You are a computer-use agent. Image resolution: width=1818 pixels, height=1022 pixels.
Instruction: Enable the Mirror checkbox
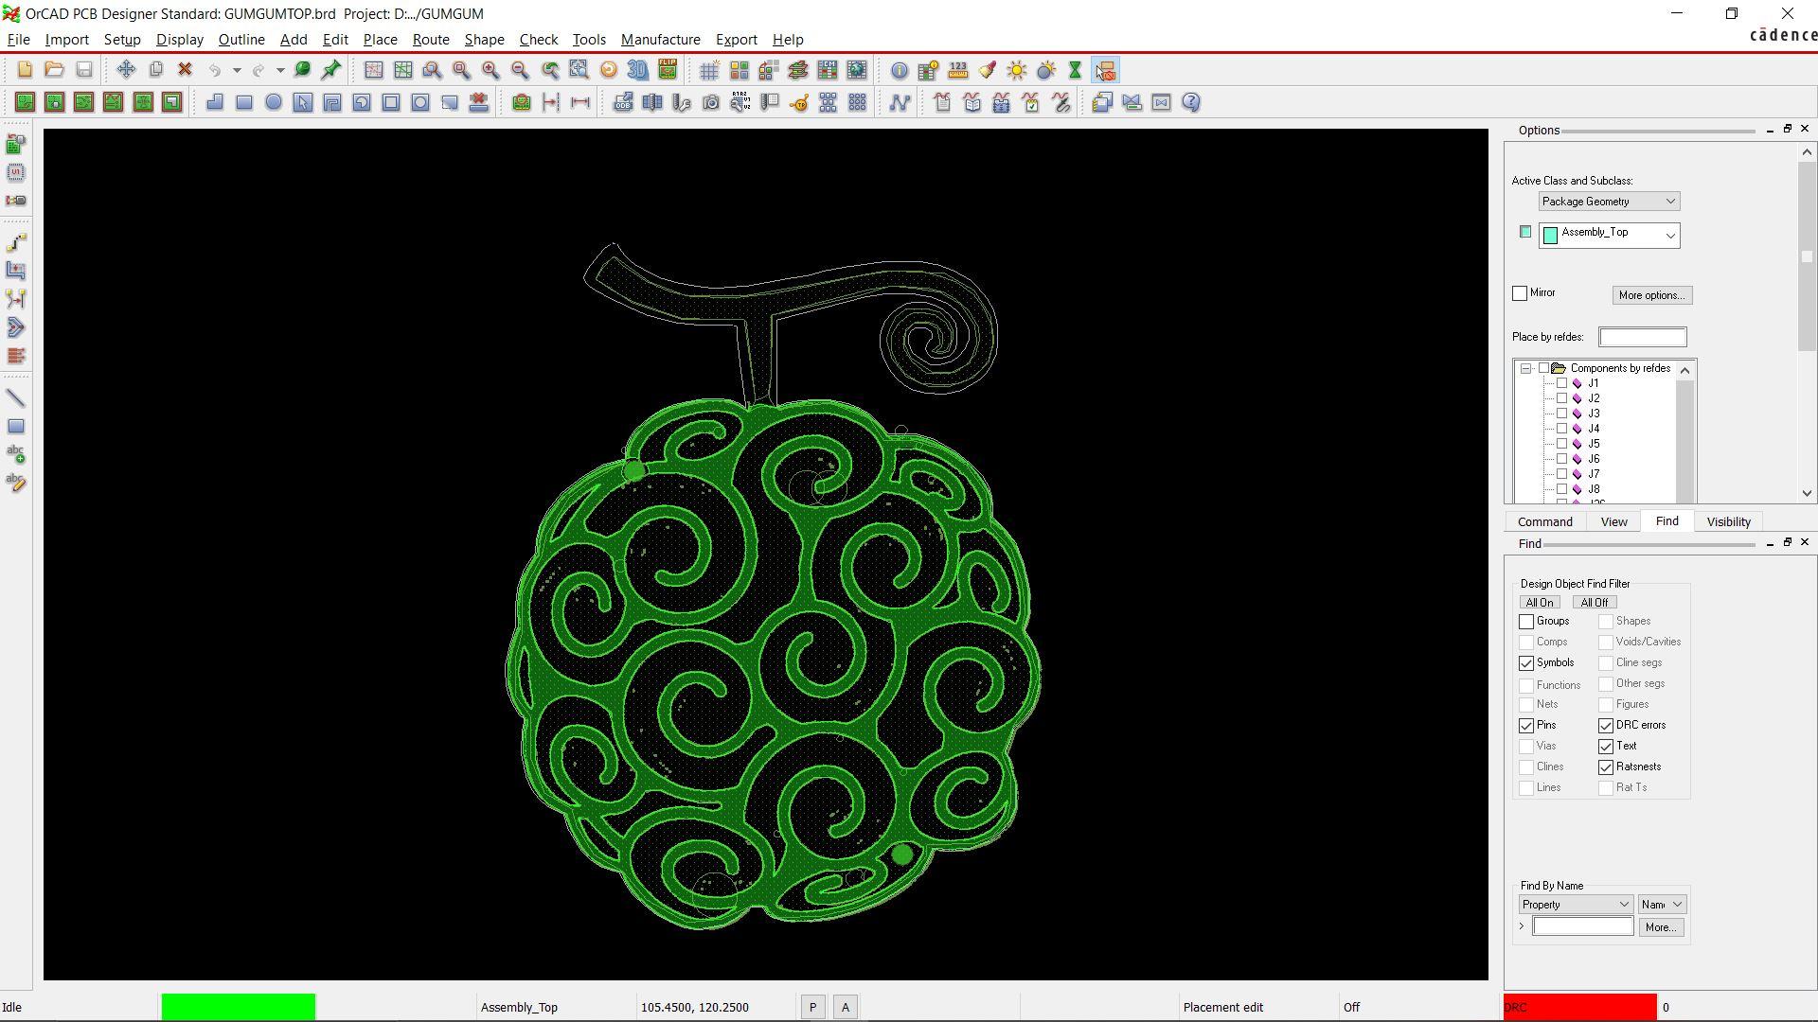(1520, 293)
